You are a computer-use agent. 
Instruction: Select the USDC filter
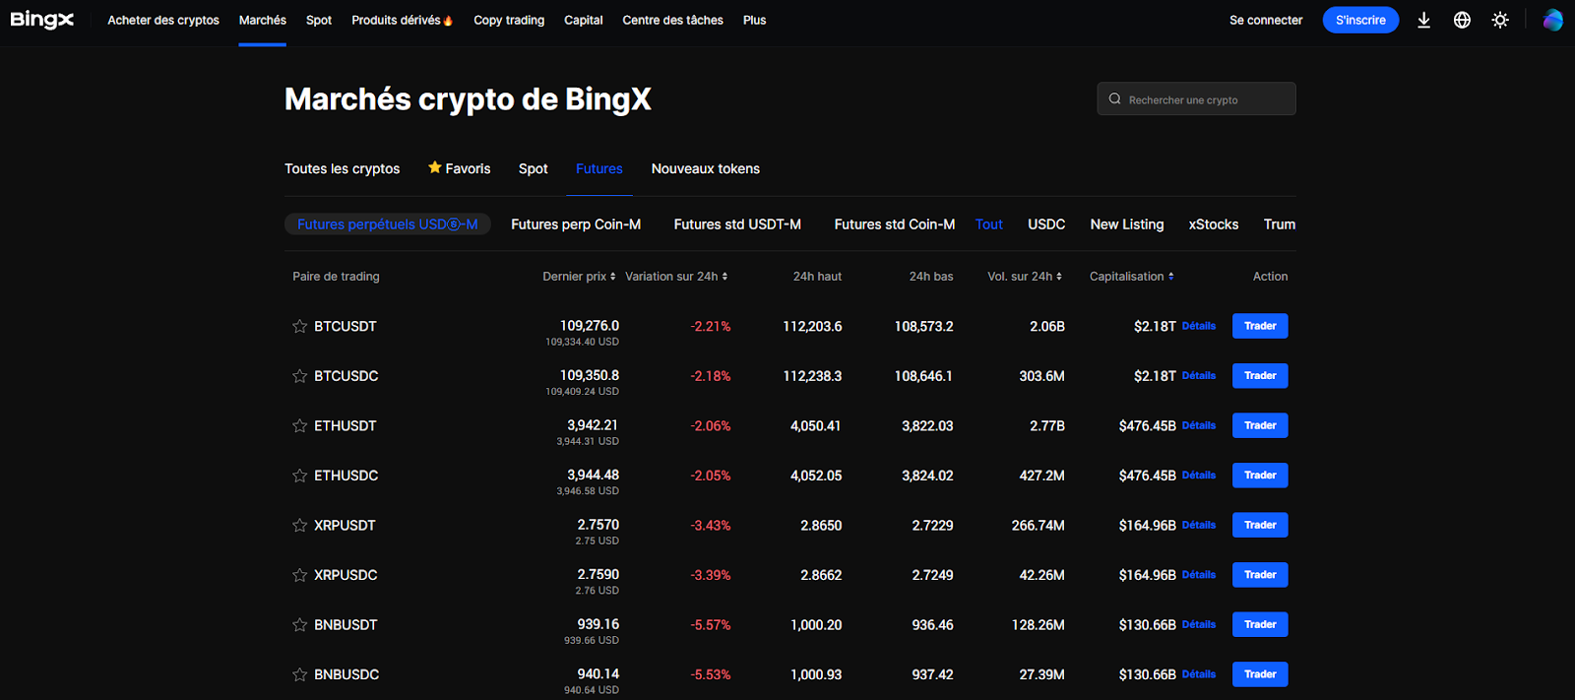tap(1046, 224)
